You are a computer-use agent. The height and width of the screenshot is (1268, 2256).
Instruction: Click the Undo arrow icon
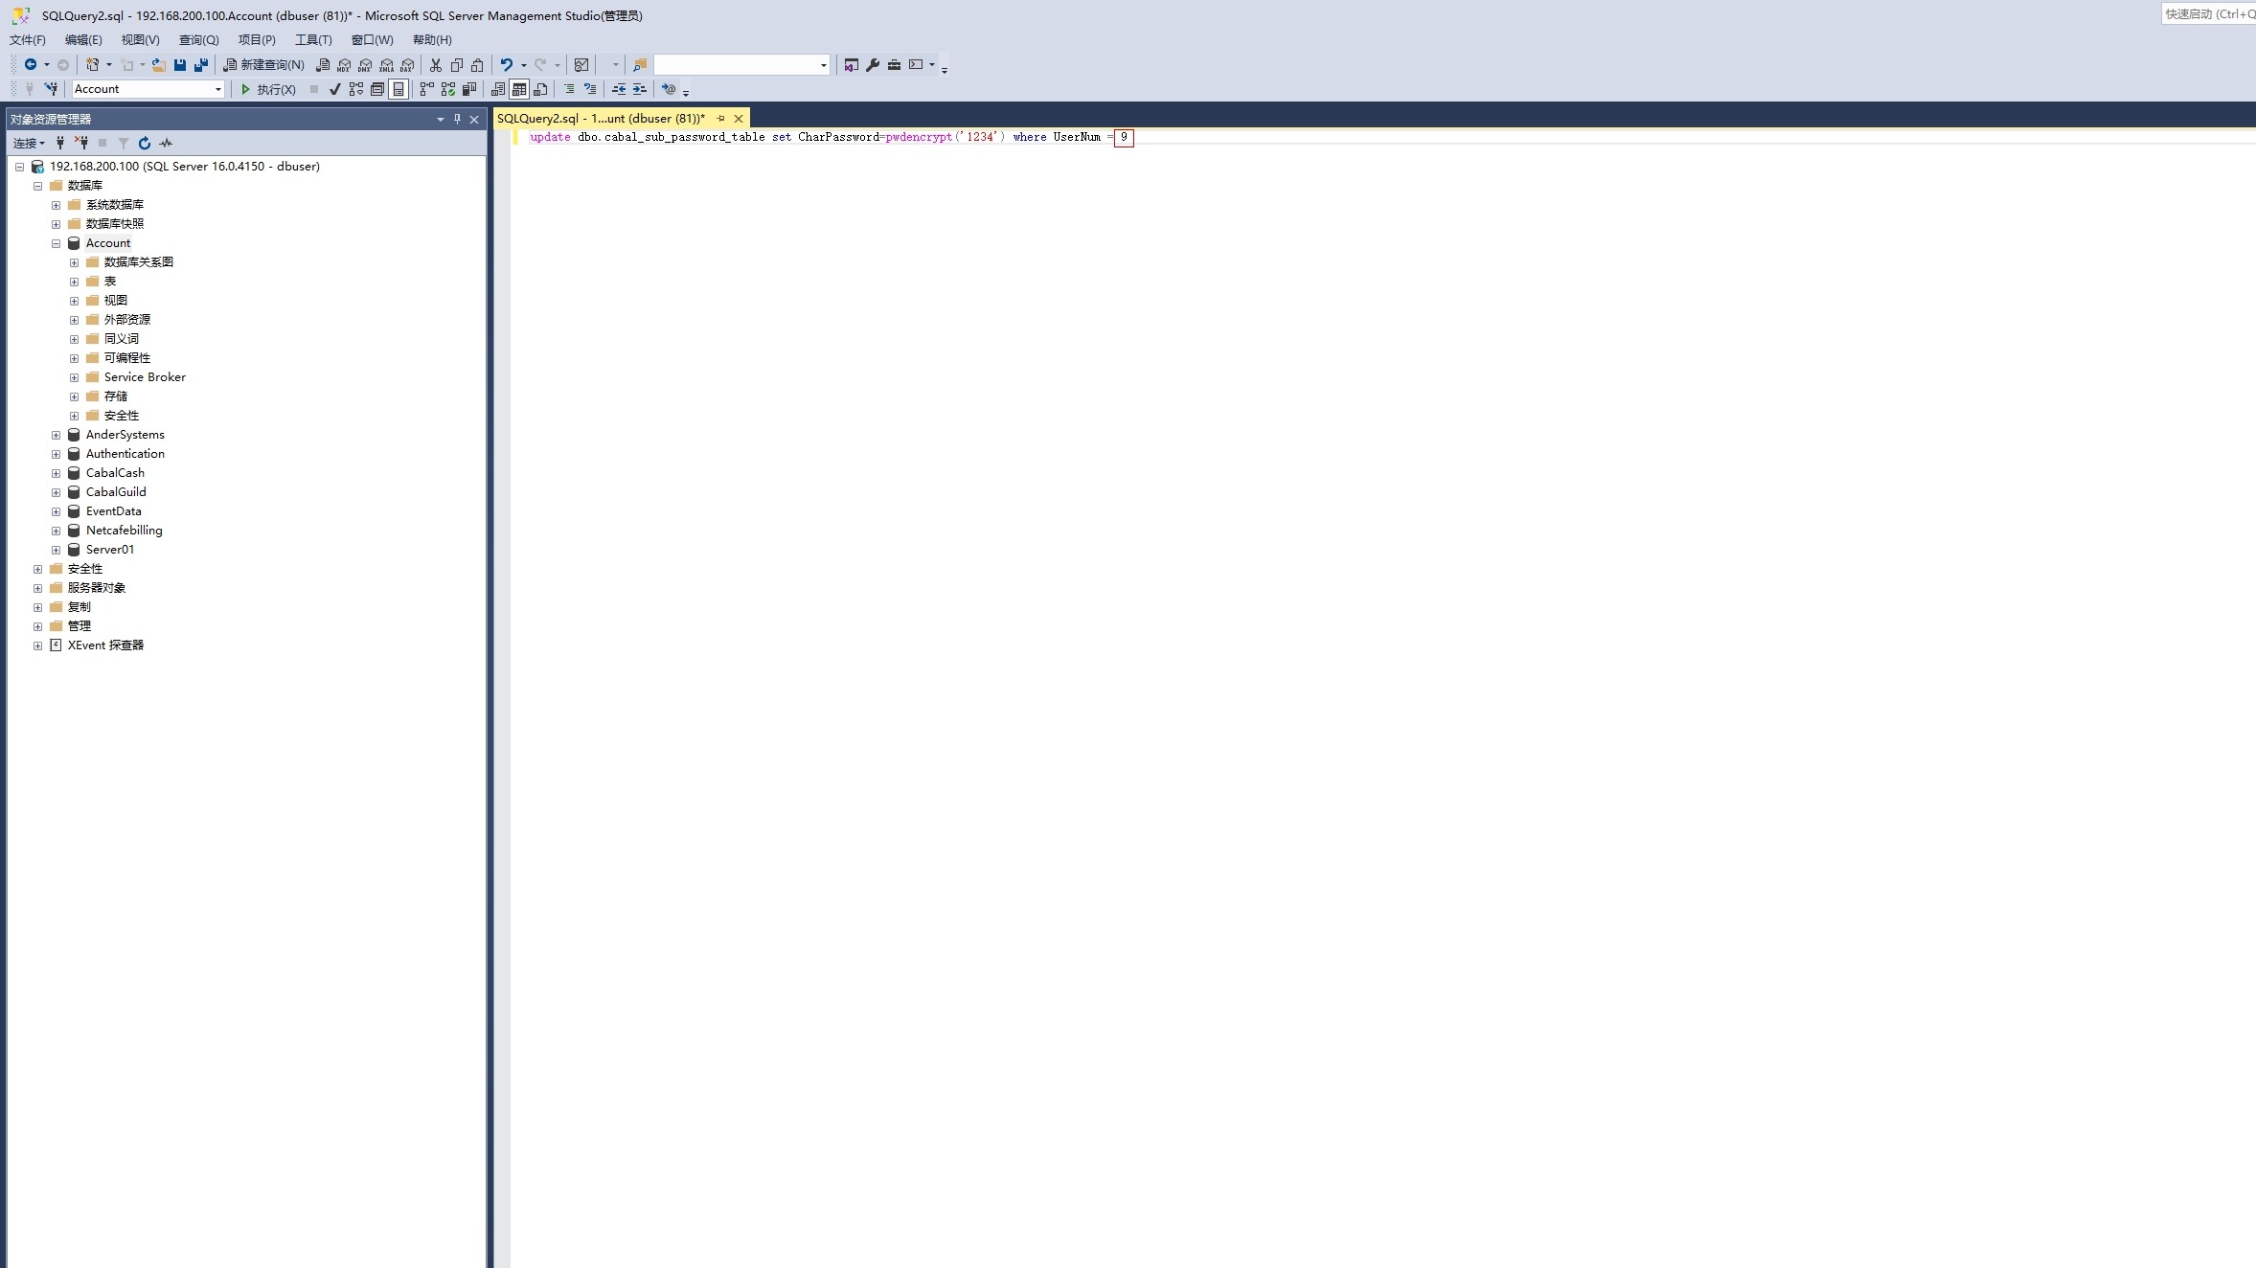pos(507,65)
